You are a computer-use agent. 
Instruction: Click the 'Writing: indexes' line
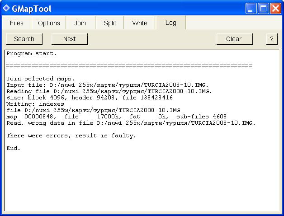coord(35,104)
